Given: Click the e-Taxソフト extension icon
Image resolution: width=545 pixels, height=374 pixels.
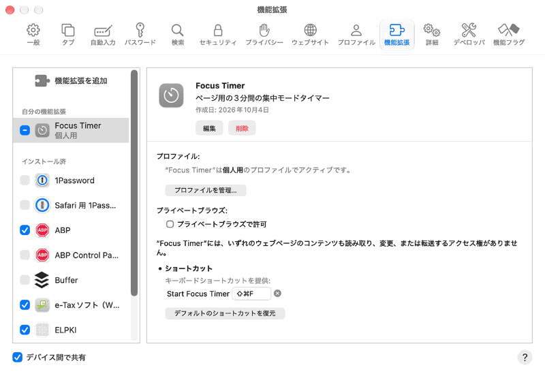Looking at the screenshot, I should click(x=42, y=305).
